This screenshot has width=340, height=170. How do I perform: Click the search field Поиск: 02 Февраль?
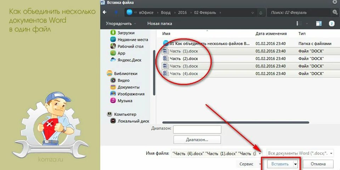click(299, 13)
